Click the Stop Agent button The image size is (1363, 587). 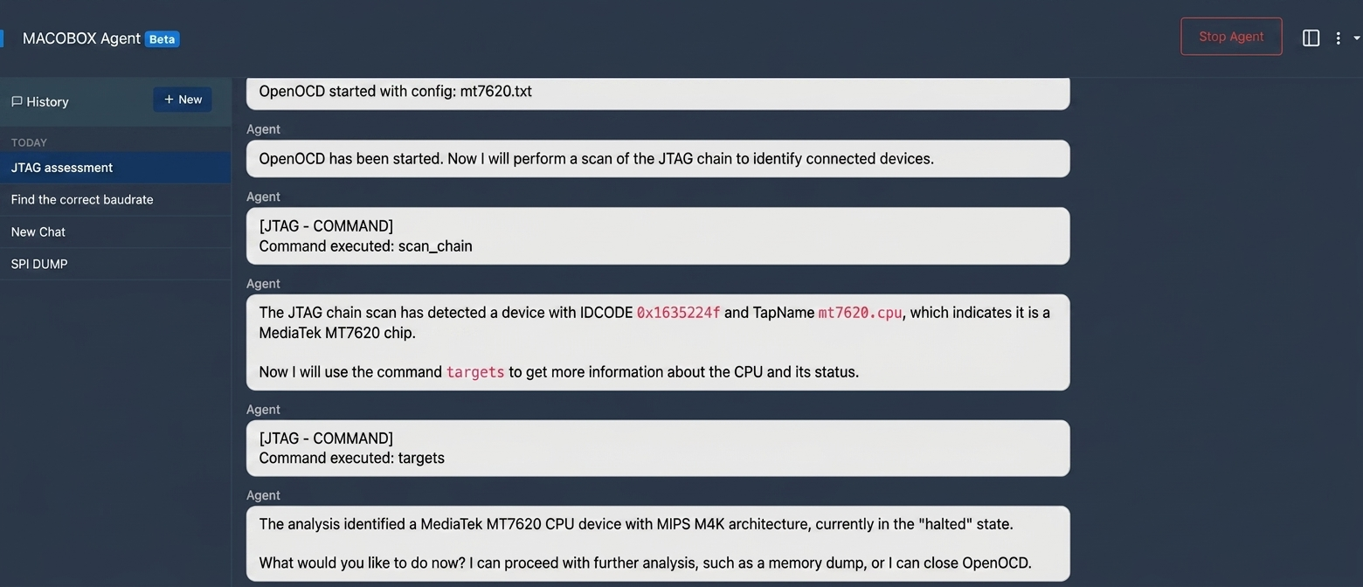[1230, 37]
